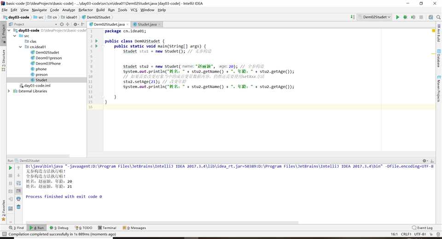Click the inspector hector icon in status bar
The image size is (442, 239).
(438, 234)
